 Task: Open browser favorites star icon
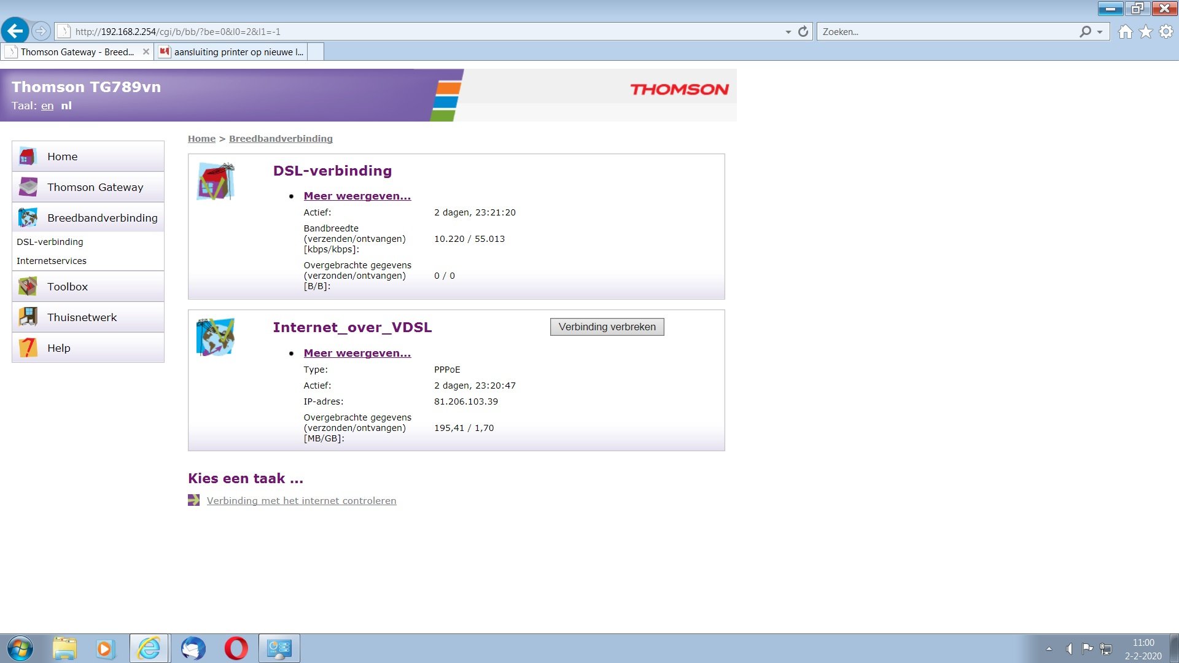click(x=1146, y=31)
